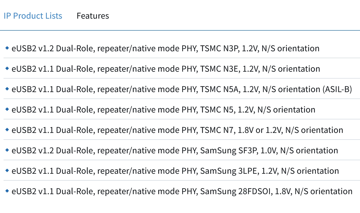Click diamond bullet beside TSMC N7 entry
This screenshot has height=213, width=360.
pyautogui.click(x=7, y=130)
